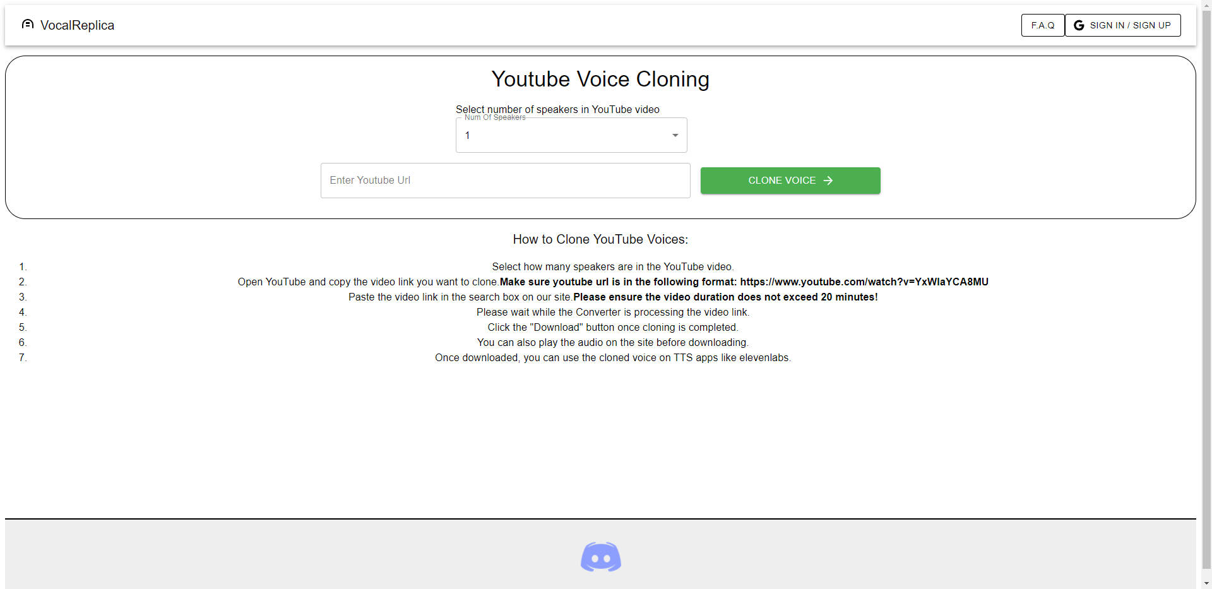Open the F.A.Q page
The height and width of the screenshot is (589, 1212).
pyautogui.click(x=1042, y=25)
